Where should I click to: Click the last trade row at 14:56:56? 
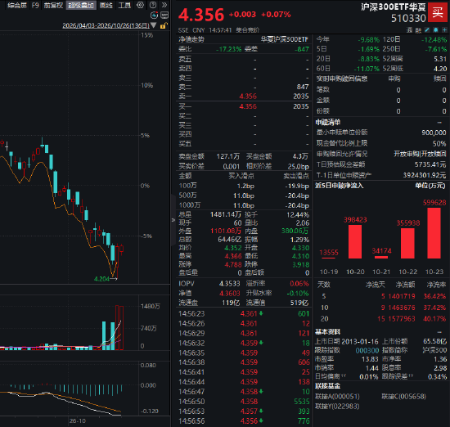click(244, 421)
